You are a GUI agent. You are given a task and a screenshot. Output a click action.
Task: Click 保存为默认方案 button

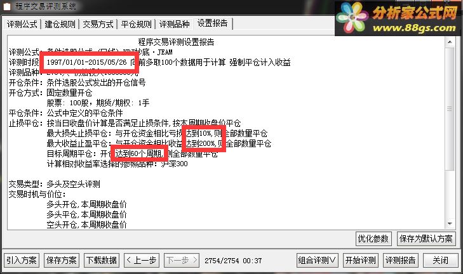tap(426, 238)
